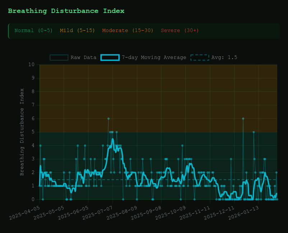Select the 'Mild (5-15)' severity label
The height and width of the screenshot is (233, 288).
(77, 31)
